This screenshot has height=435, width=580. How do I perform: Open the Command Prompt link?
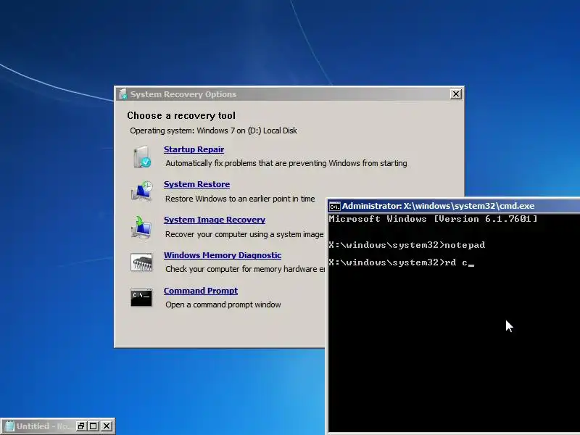point(201,291)
